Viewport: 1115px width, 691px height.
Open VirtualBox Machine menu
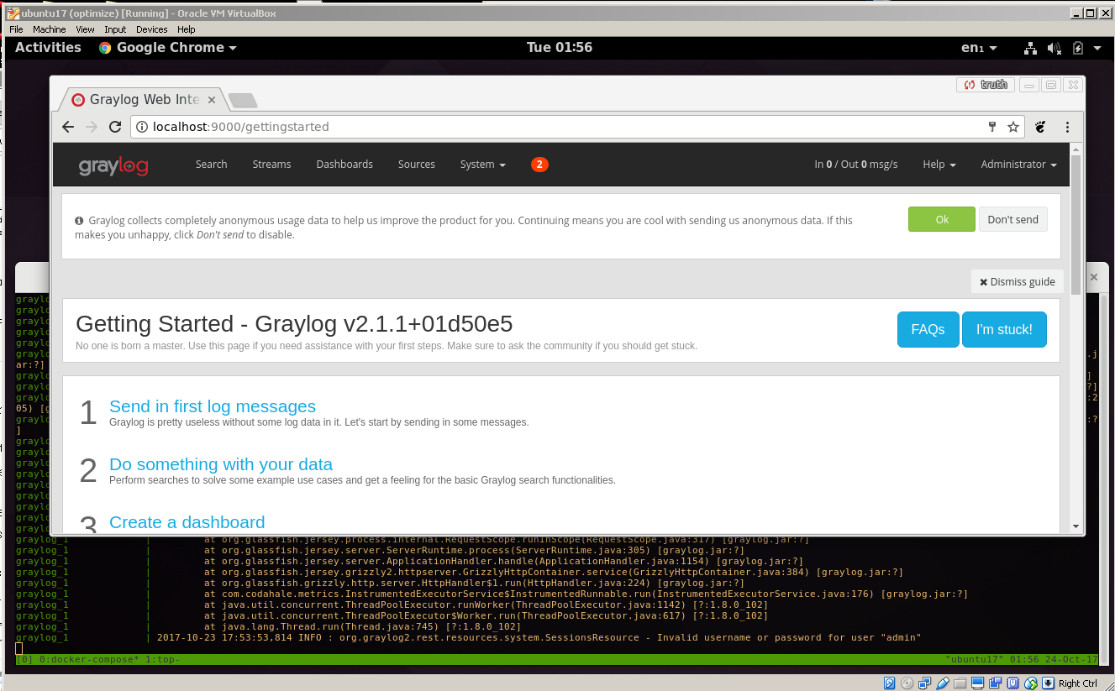[49, 29]
